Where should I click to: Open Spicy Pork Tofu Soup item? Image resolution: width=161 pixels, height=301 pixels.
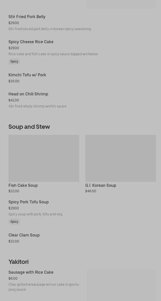point(28,202)
